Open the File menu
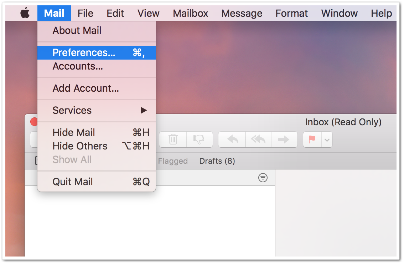The height and width of the screenshot is (264, 404). tap(86, 13)
